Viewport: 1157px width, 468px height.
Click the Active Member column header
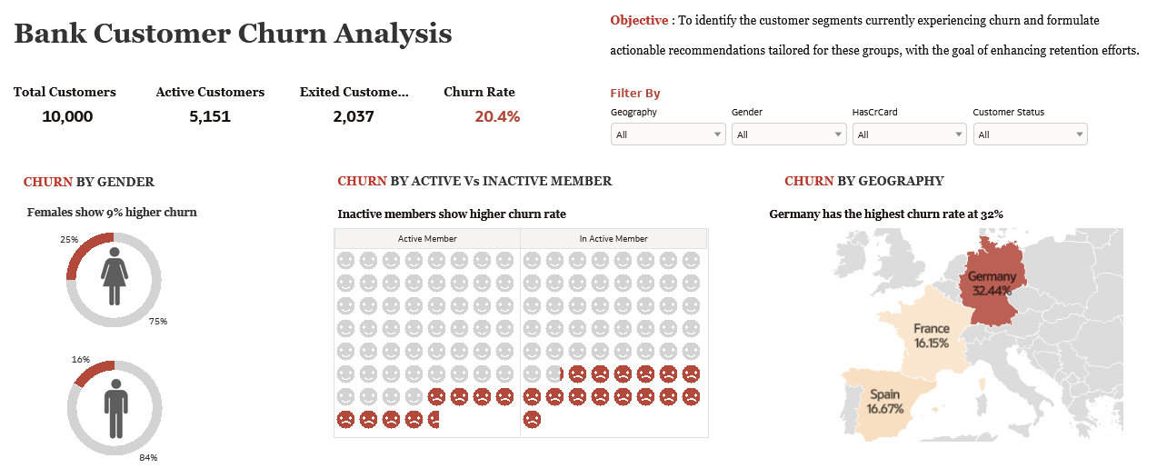tap(427, 239)
